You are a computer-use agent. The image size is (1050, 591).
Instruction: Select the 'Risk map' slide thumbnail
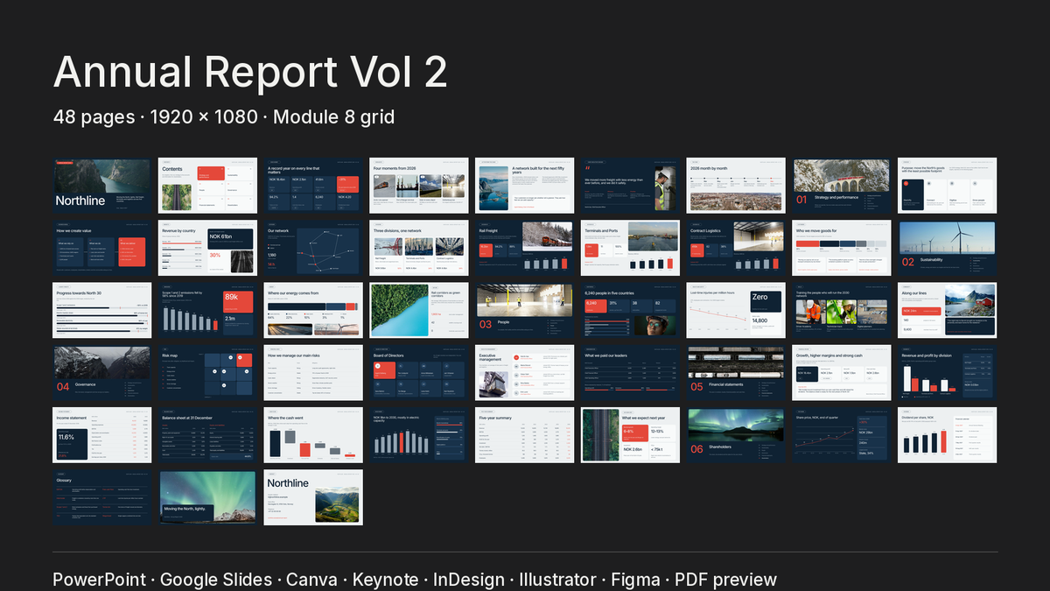pyautogui.click(x=207, y=372)
